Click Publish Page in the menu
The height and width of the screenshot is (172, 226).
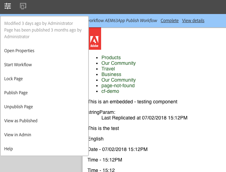[16, 93]
